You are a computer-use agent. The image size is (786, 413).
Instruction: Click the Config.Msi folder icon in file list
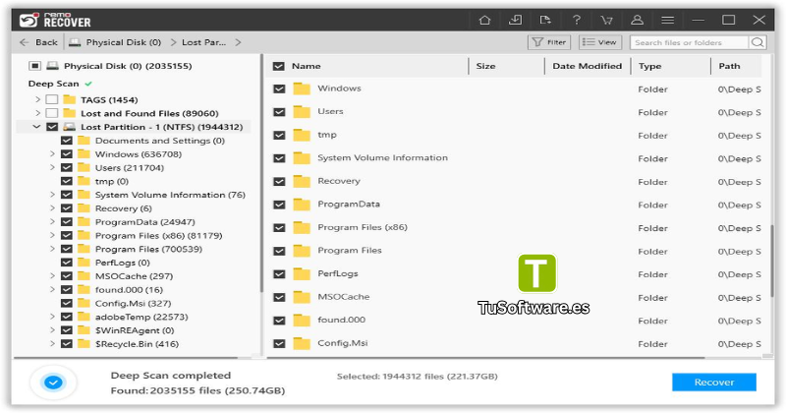coord(302,344)
